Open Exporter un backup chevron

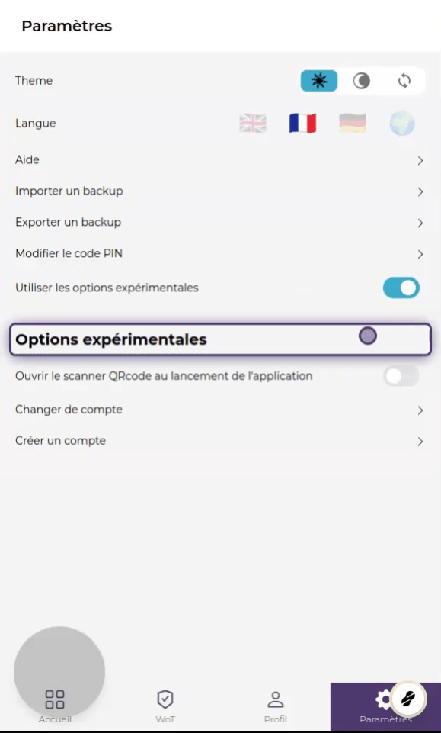(x=420, y=223)
